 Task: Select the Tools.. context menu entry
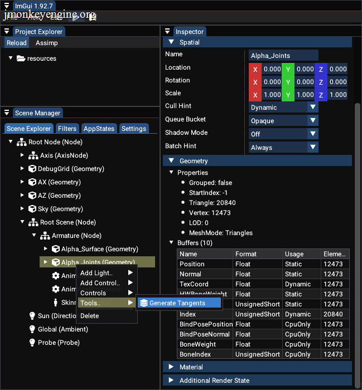107,303
